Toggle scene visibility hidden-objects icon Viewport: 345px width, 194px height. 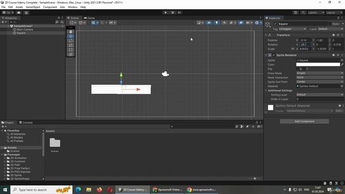(241, 23)
